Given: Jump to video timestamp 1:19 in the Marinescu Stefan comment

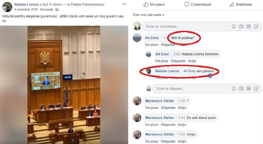Looking at the screenshot, I should point(182,101).
